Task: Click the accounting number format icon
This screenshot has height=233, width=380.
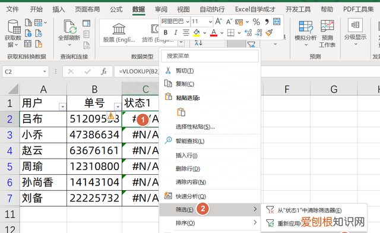Action: pyautogui.click(x=239, y=22)
